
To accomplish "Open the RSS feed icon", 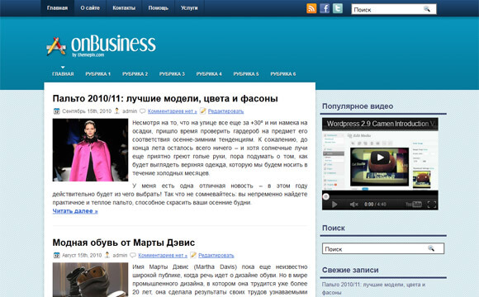I will pyautogui.click(x=311, y=8).
